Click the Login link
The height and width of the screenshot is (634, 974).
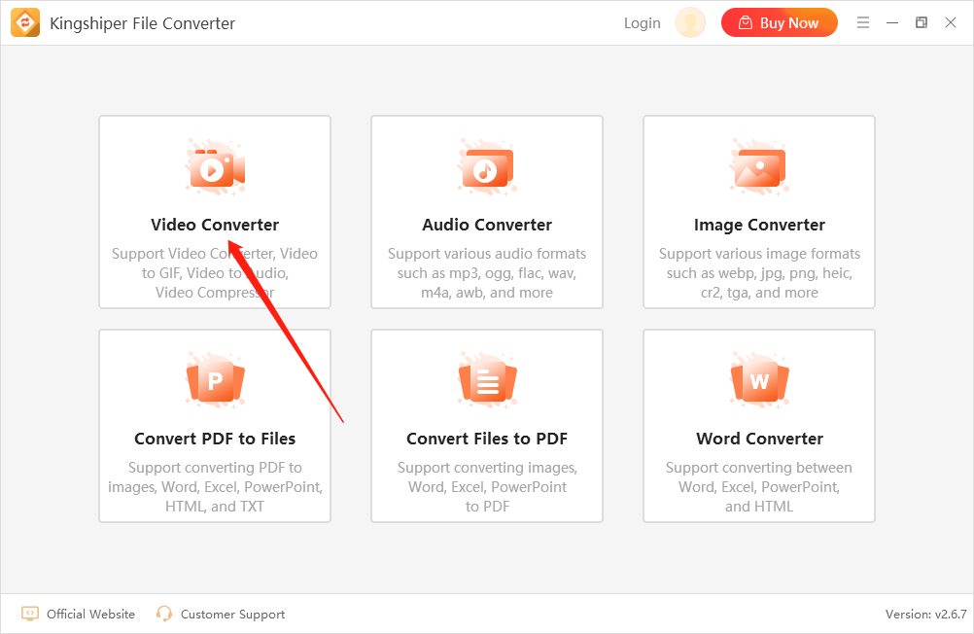pyautogui.click(x=643, y=23)
